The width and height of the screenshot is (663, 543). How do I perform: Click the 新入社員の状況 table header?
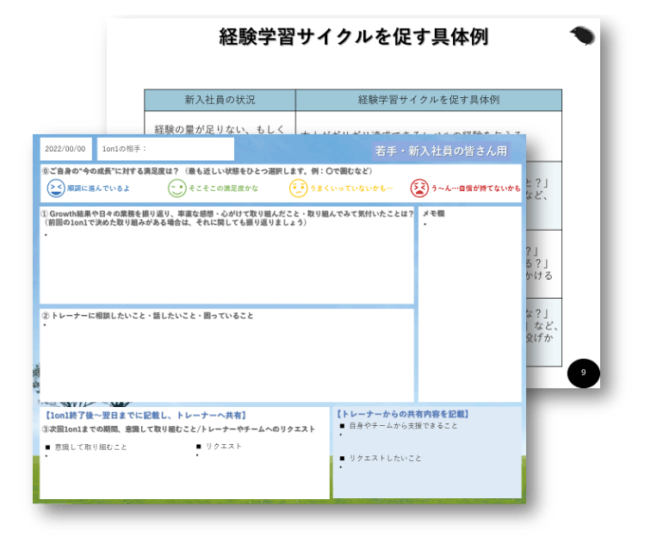point(220,100)
